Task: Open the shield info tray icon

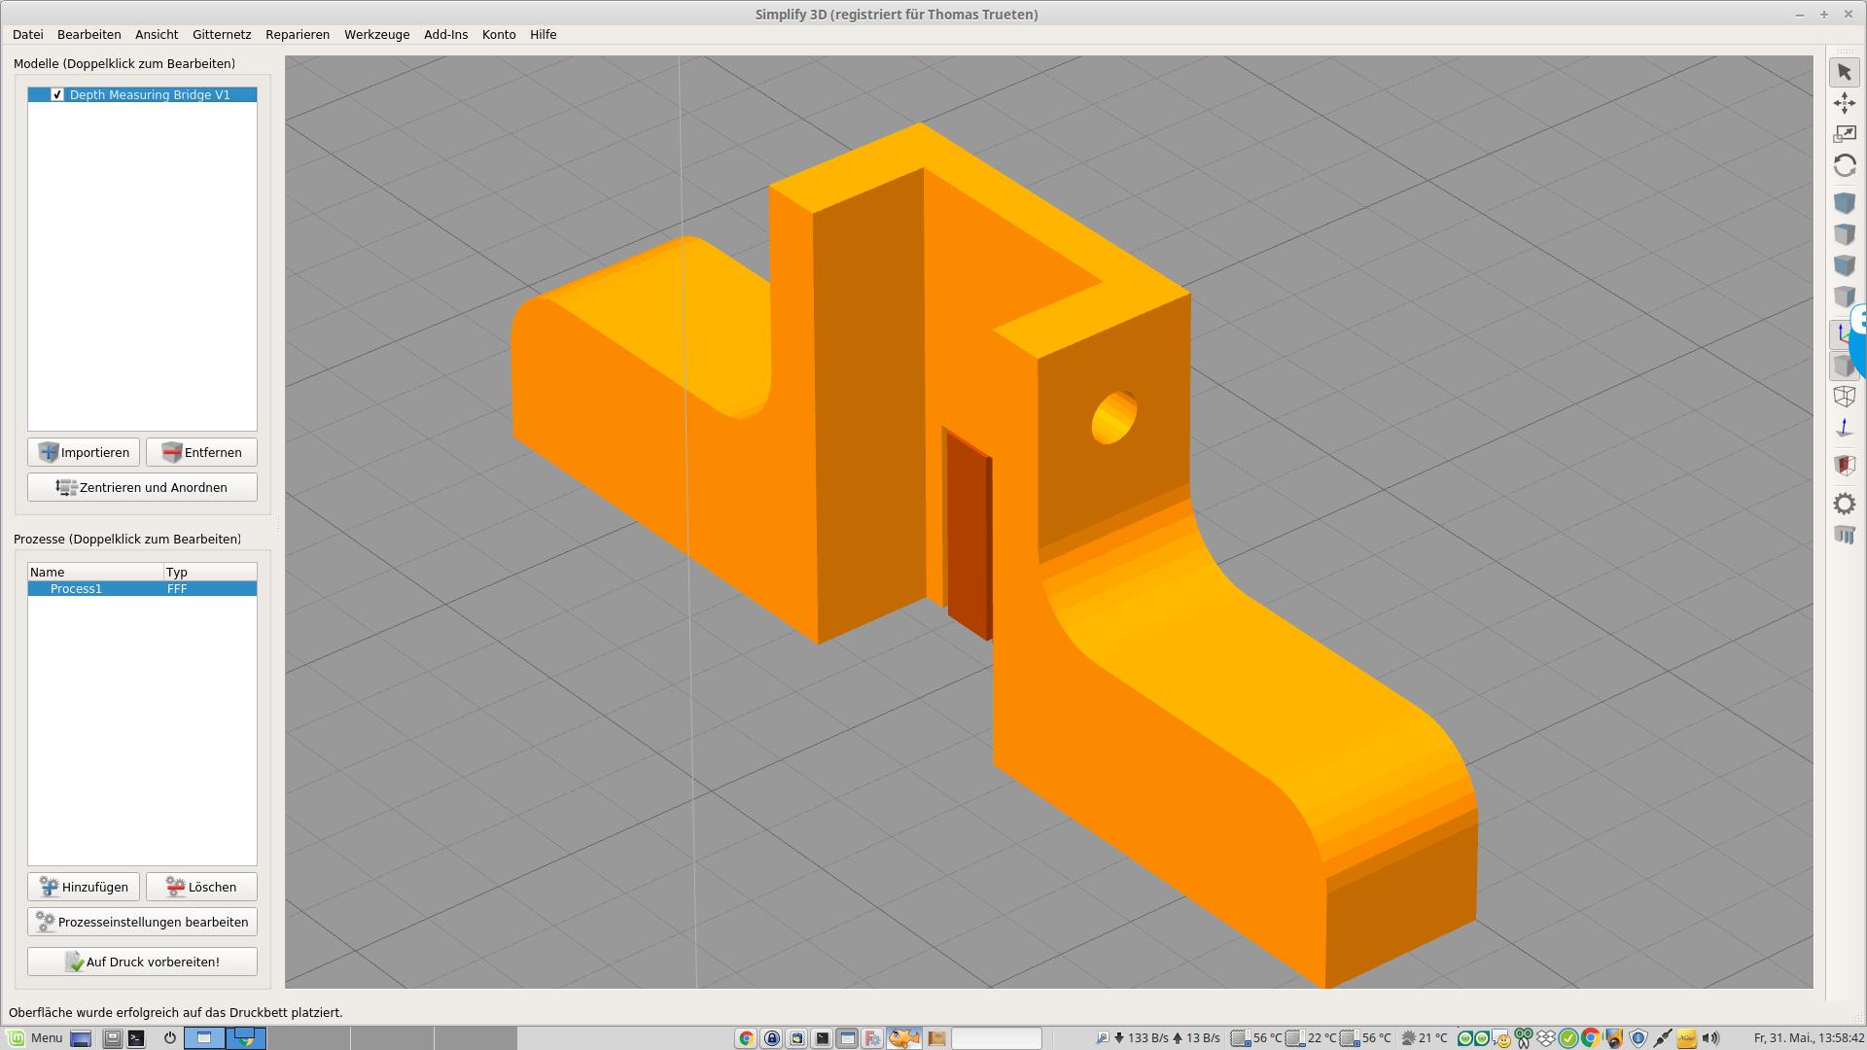Action: (x=1638, y=1038)
